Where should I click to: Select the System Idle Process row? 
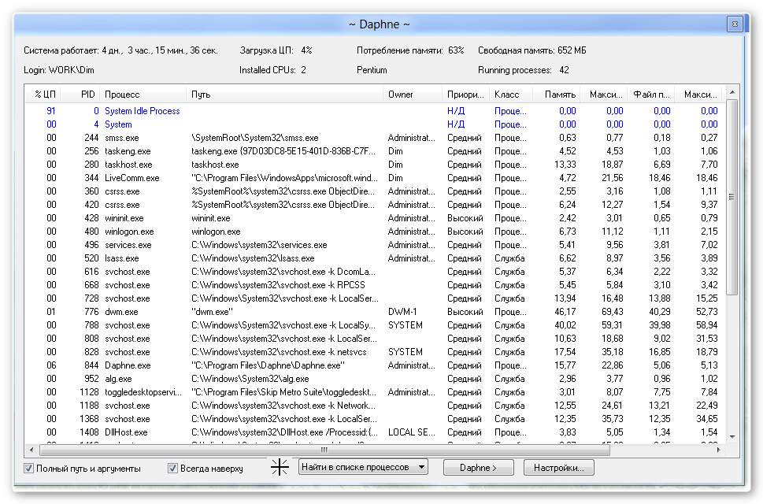143,111
